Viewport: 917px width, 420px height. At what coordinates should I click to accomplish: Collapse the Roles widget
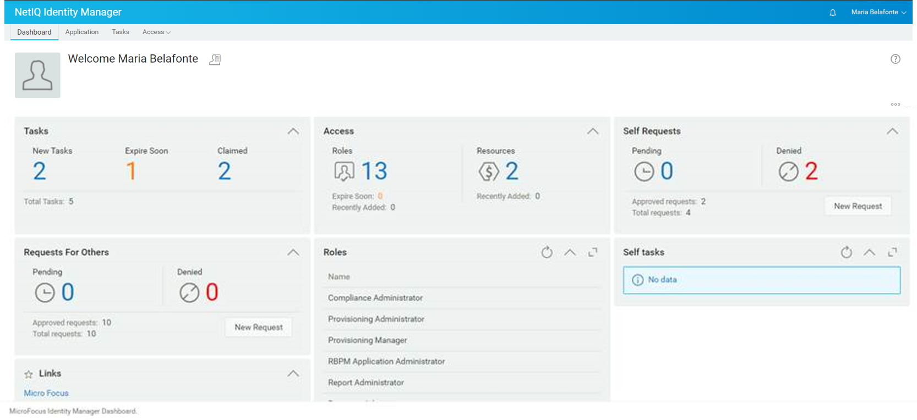click(x=570, y=252)
